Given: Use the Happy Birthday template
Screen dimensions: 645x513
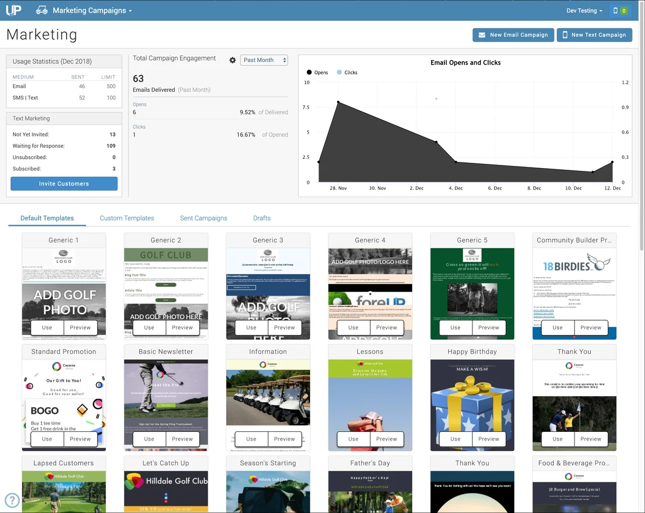Looking at the screenshot, I should (456, 439).
